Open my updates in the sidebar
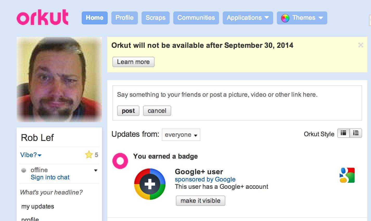Viewport: 371px width, 221px height. pos(38,206)
